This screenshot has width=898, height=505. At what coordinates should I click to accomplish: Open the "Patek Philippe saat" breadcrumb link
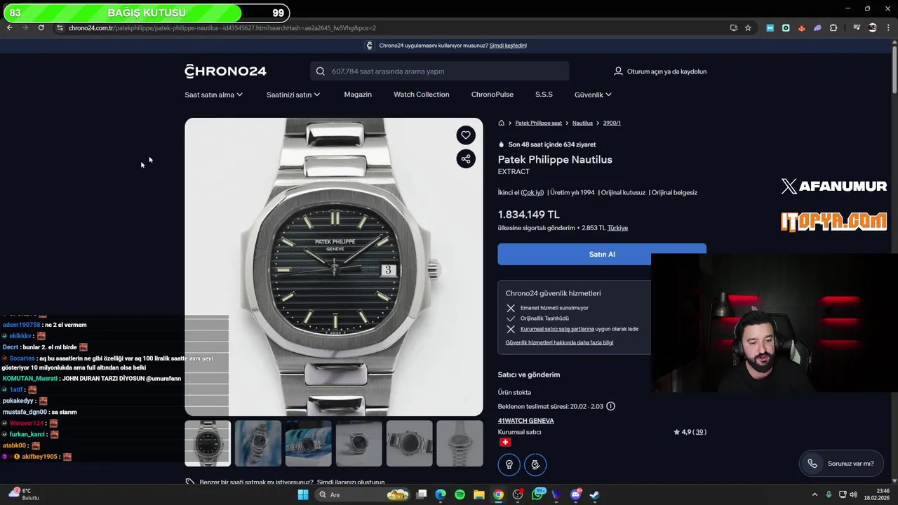[x=538, y=123]
